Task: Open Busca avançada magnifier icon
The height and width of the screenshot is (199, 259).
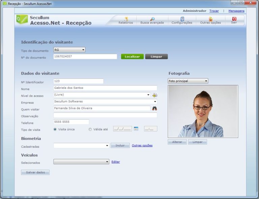Action: coord(152,19)
